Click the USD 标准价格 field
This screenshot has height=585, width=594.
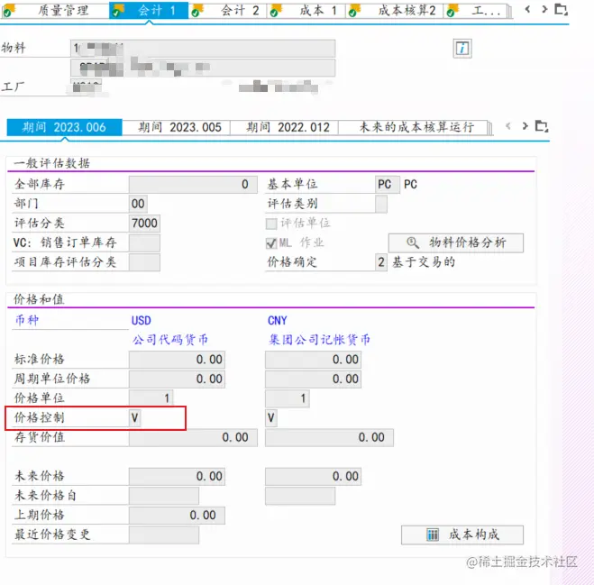(x=177, y=360)
